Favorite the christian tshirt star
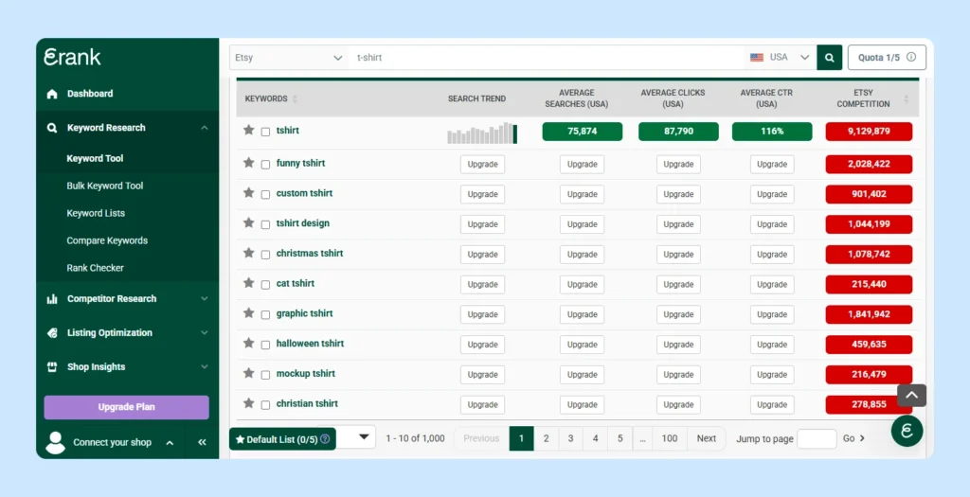Image resolution: width=970 pixels, height=497 pixels. point(249,403)
